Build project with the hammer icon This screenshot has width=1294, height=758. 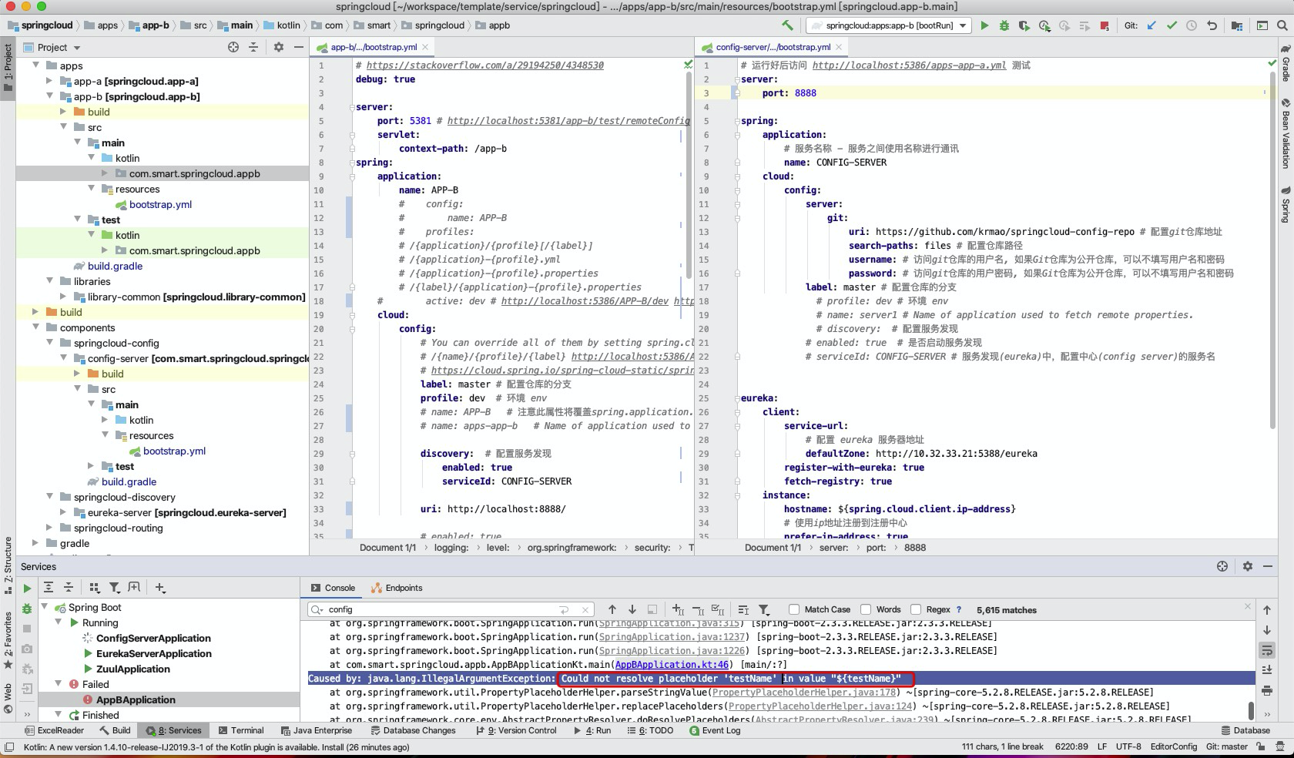coord(787,25)
